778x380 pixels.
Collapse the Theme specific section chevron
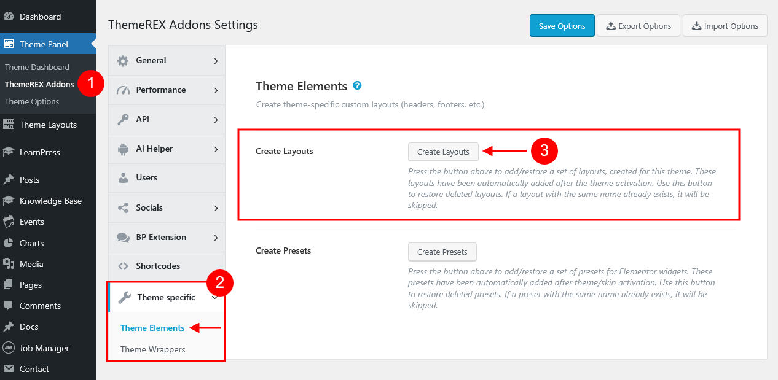[214, 297]
